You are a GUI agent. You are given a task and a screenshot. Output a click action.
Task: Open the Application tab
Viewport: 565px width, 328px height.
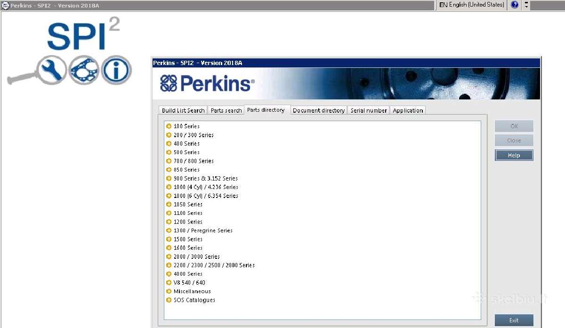click(x=408, y=110)
